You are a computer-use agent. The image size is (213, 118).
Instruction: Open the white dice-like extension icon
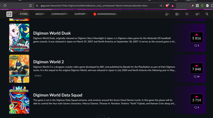[x=197, y=6]
